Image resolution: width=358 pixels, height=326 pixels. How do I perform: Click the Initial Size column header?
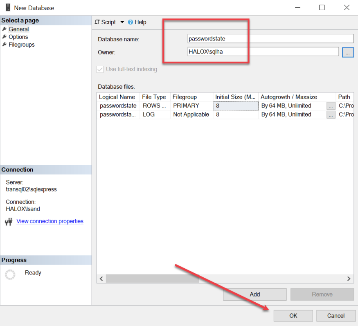click(x=235, y=97)
